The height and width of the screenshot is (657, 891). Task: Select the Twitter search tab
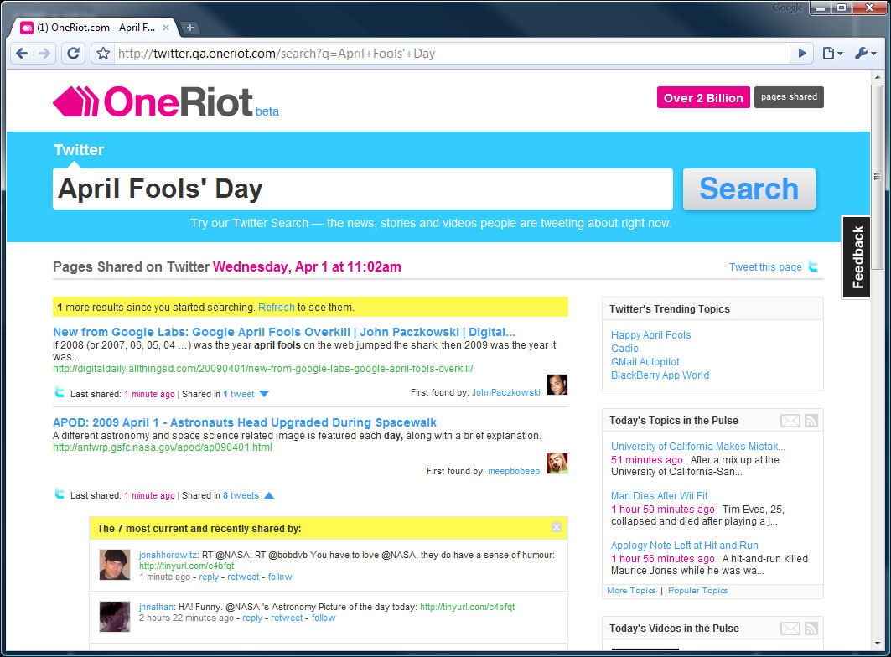(x=79, y=150)
